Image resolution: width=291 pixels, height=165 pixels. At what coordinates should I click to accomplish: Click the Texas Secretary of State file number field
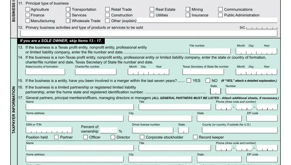click(x=203, y=72)
